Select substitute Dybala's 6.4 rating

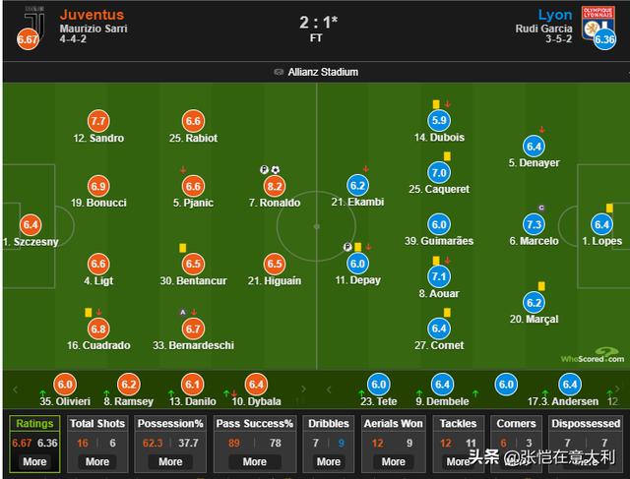pyautogui.click(x=256, y=385)
